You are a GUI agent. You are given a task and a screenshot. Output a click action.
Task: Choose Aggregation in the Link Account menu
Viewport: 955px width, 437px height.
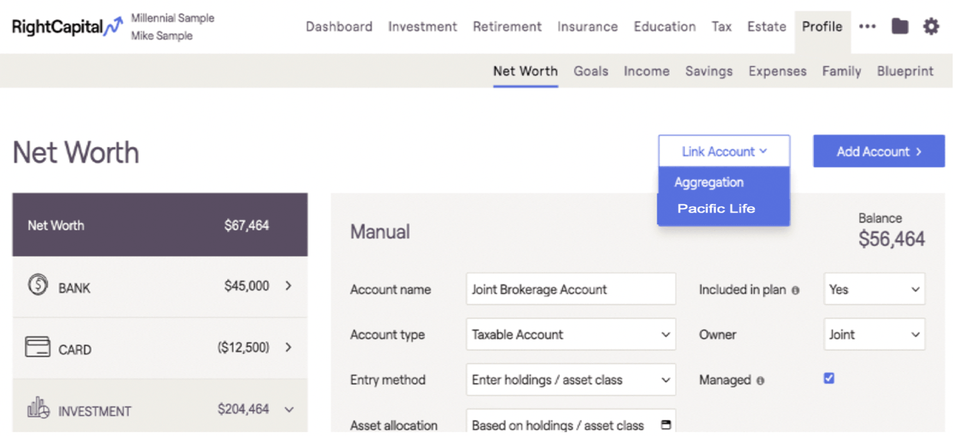pyautogui.click(x=708, y=183)
